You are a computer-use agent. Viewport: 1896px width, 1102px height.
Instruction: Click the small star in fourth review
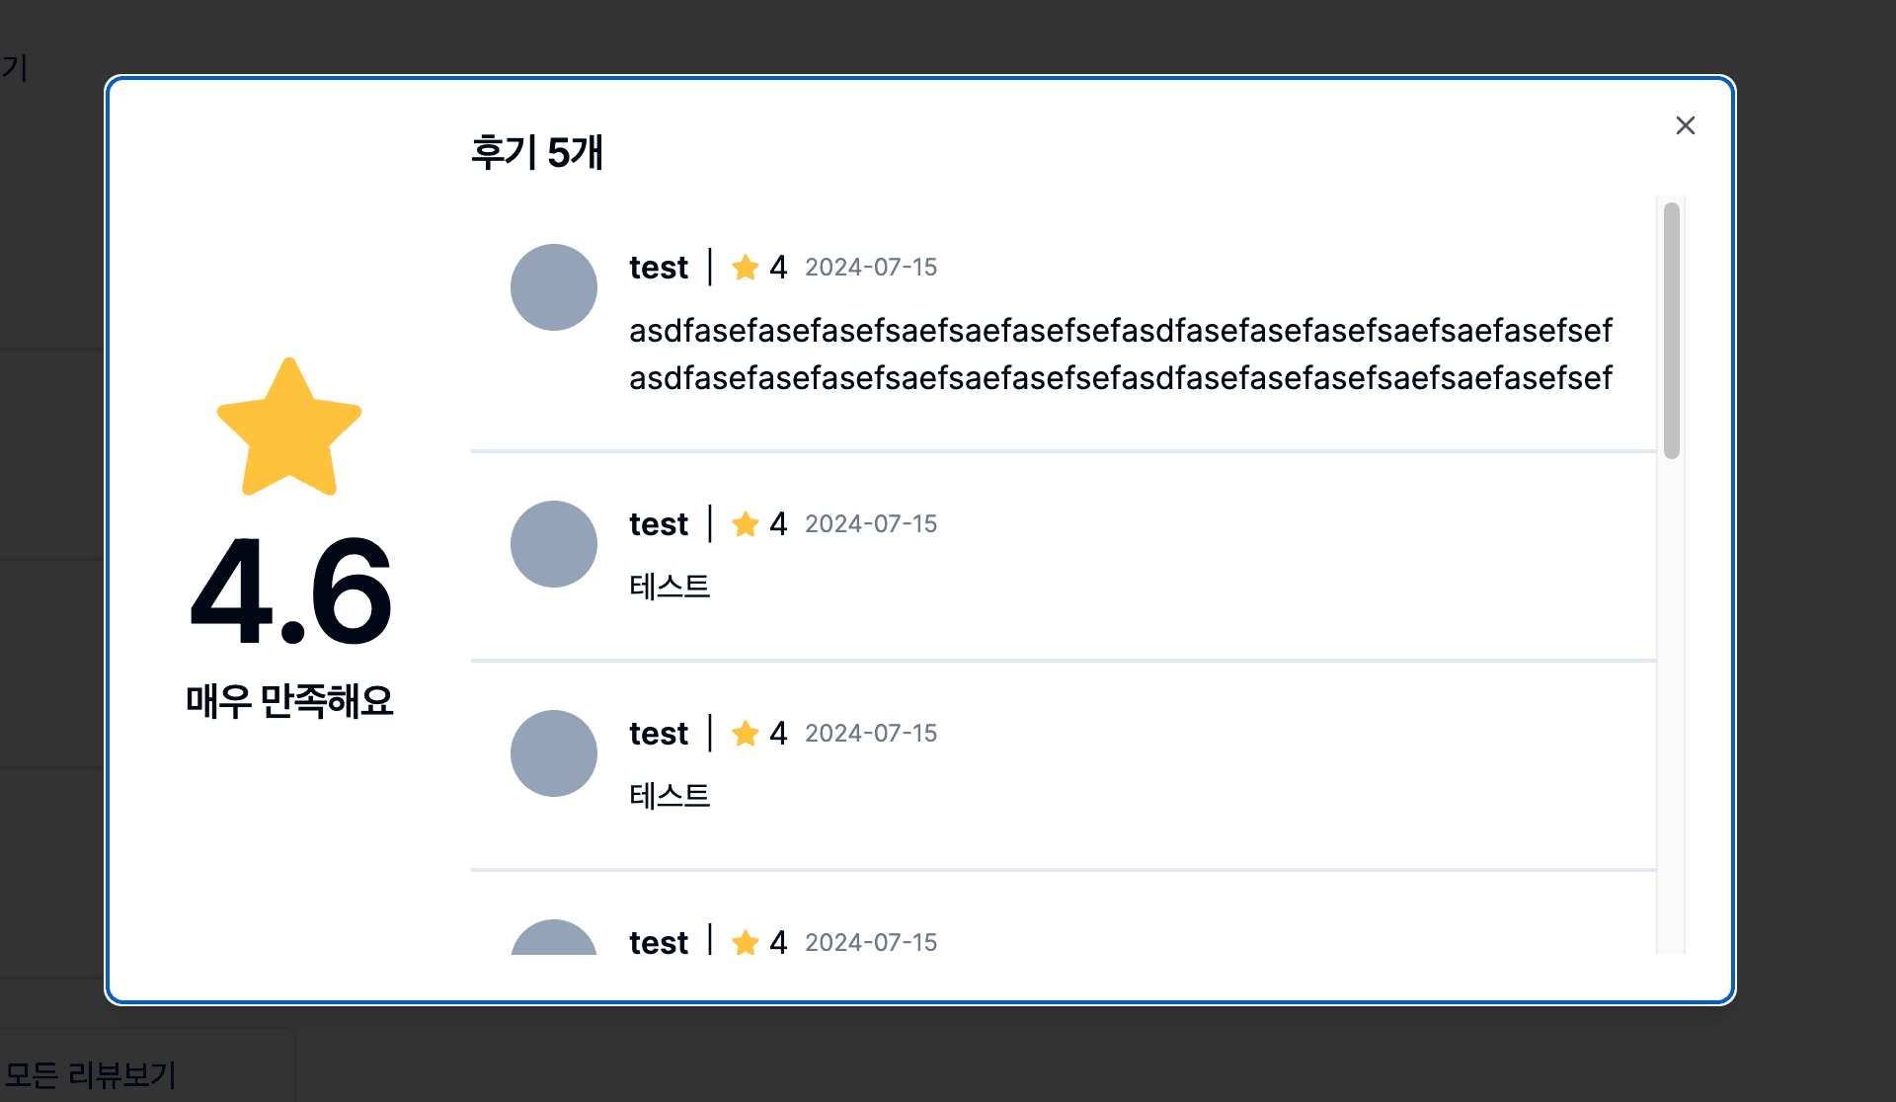pos(746,943)
